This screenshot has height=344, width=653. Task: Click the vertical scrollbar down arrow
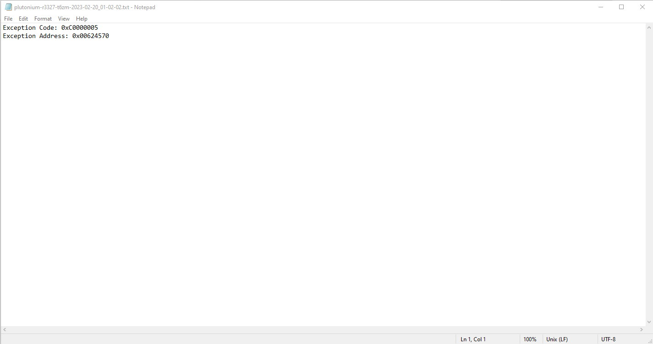[649, 322]
